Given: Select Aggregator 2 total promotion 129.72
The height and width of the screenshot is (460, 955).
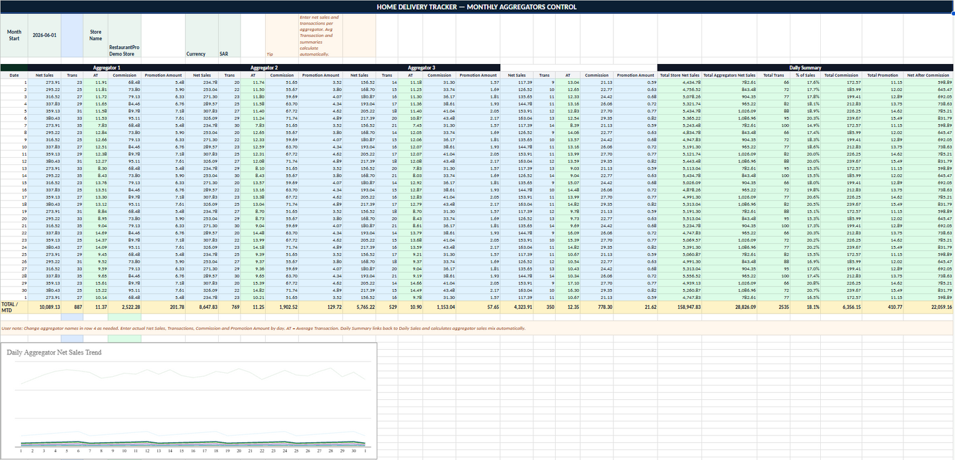Looking at the screenshot, I should click(321, 307).
